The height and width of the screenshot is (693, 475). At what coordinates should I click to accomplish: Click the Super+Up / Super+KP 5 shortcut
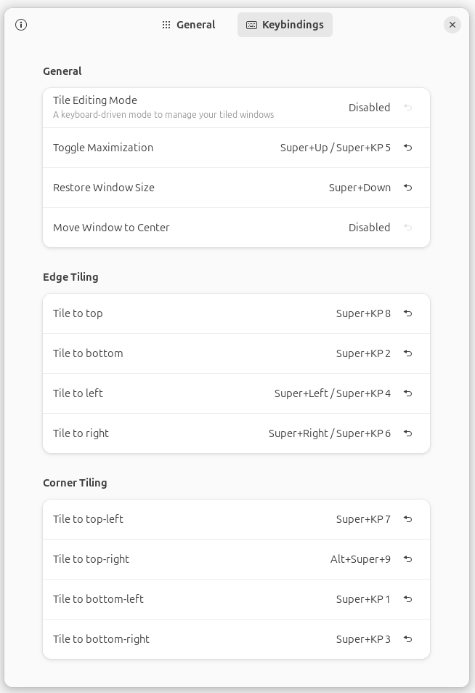(x=335, y=148)
